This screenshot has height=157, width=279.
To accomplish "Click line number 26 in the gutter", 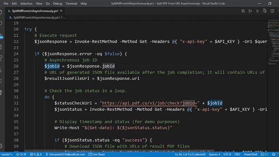I will pyautogui.click(x=16, y=66).
